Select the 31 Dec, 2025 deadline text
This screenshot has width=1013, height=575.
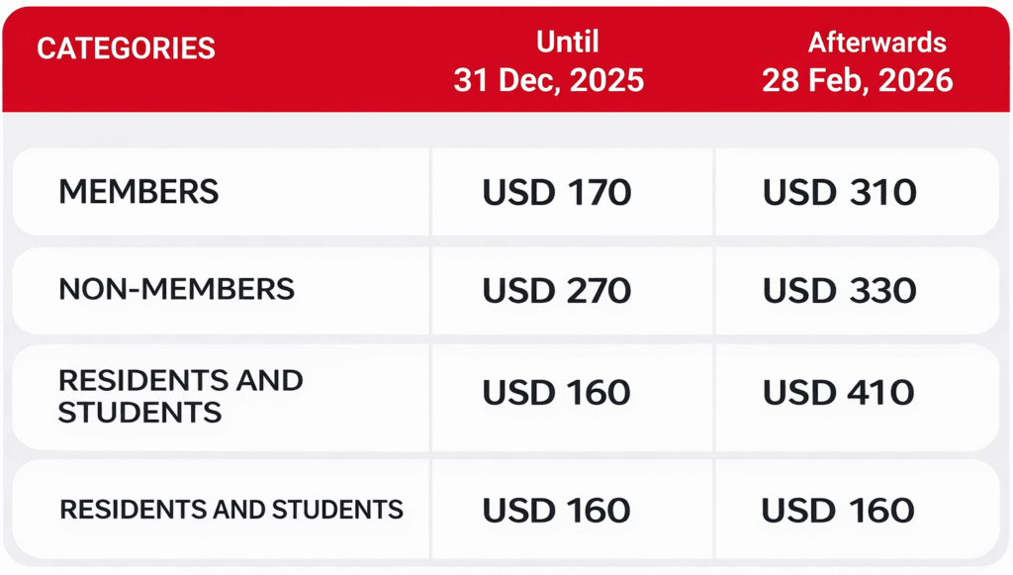click(548, 80)
